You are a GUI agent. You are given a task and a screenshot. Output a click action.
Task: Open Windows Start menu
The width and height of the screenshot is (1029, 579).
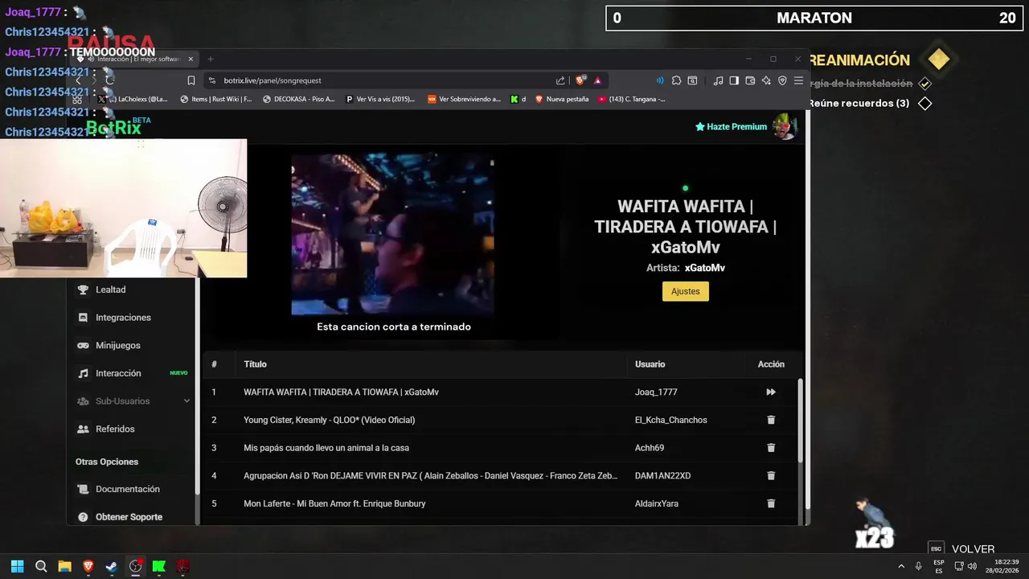[x=17, y=566]
